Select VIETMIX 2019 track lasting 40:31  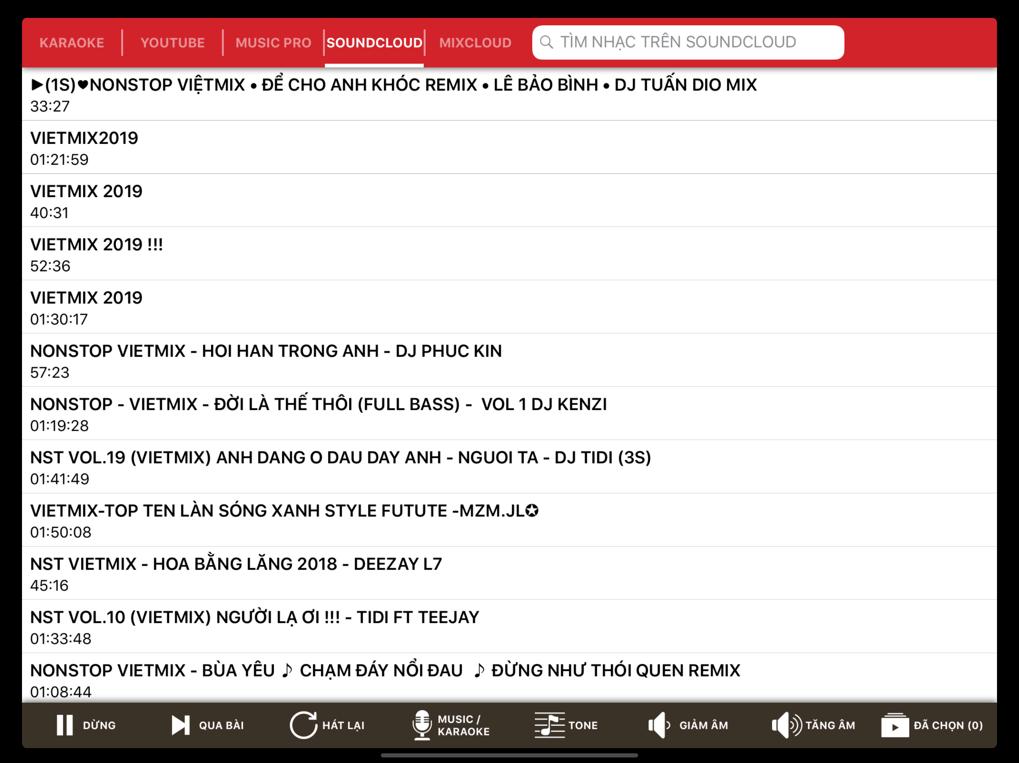point(509,201)
